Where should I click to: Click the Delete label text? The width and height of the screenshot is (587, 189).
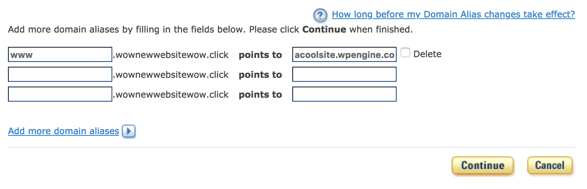pyautogui.click(x=427, y=54)
